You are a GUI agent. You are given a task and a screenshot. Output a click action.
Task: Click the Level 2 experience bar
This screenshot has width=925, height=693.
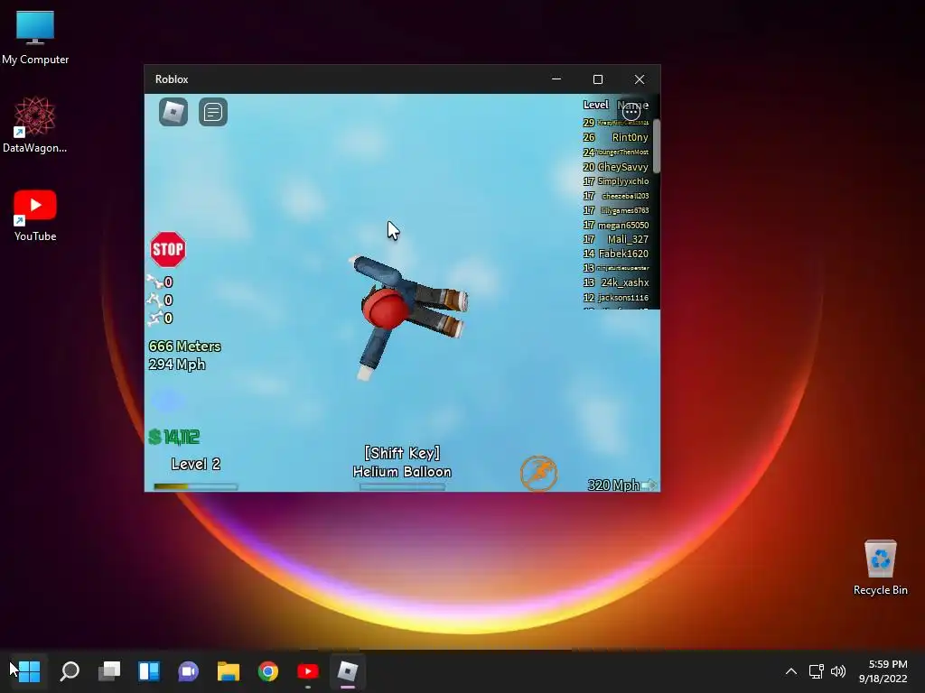(195, 486)
